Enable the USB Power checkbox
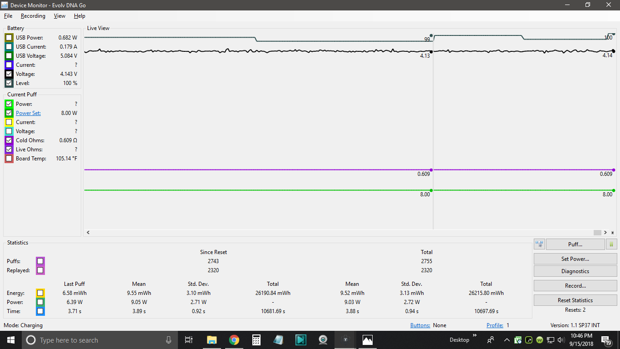Viewport: 620px width, 349px height. tap(9, 38)
